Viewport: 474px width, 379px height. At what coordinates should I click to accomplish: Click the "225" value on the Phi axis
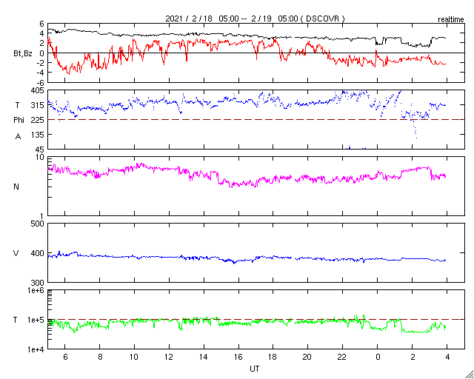tap(38, 120)
